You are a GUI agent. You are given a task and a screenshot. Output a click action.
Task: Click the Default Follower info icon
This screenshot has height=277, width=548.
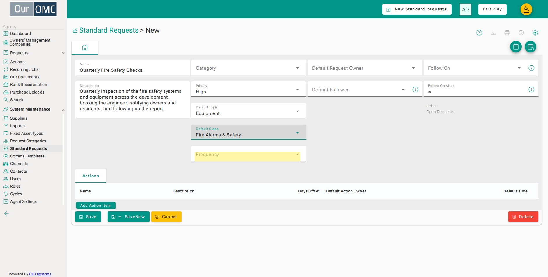(x=415, y=90)
